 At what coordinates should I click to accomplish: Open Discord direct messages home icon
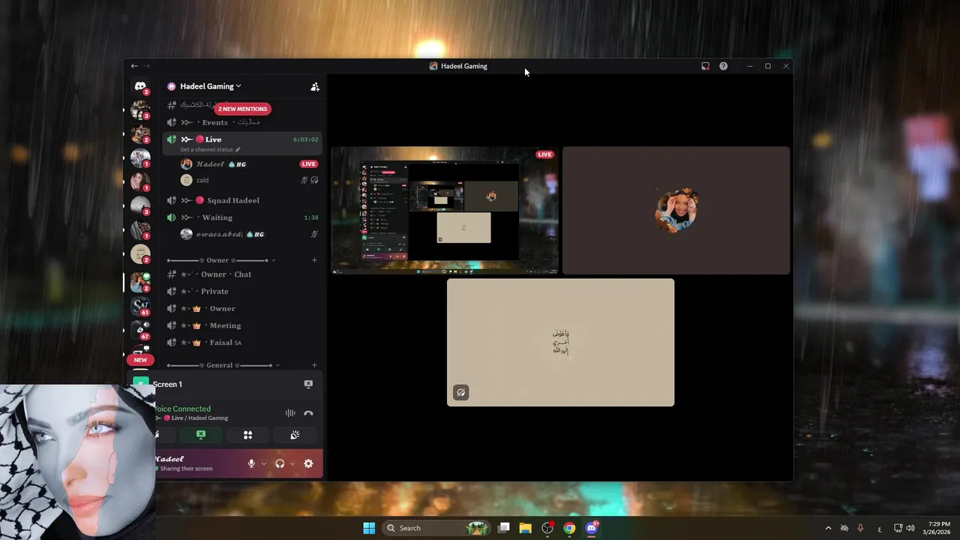coord(140,86)
